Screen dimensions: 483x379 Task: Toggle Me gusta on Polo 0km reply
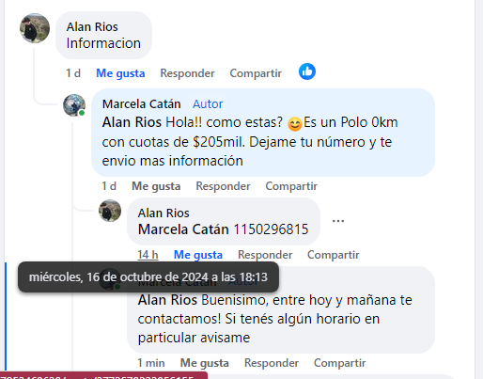pyautogui.click(x=156, y=186)
